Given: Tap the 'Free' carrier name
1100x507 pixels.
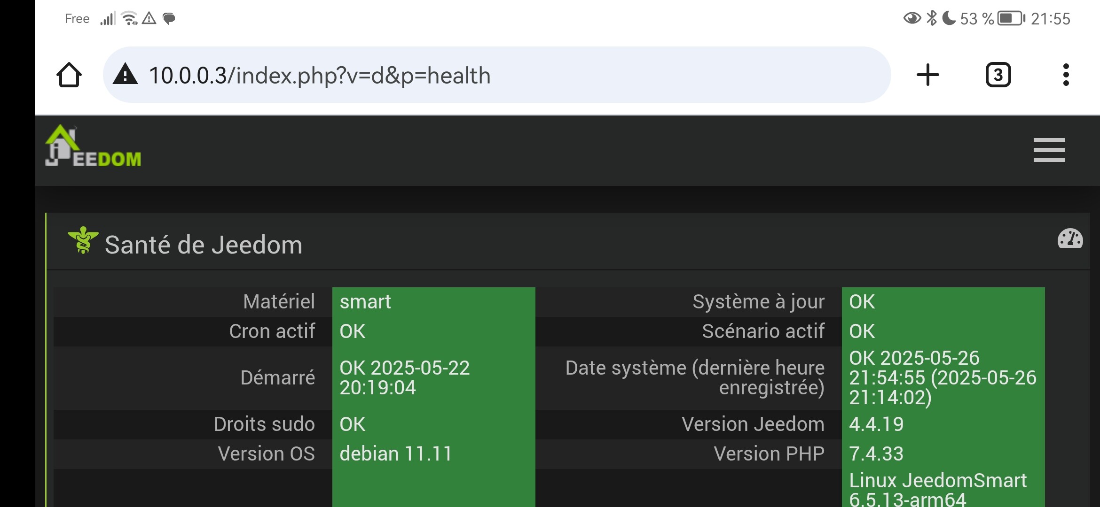Looking at the screenshot, I should click(77, 19).
